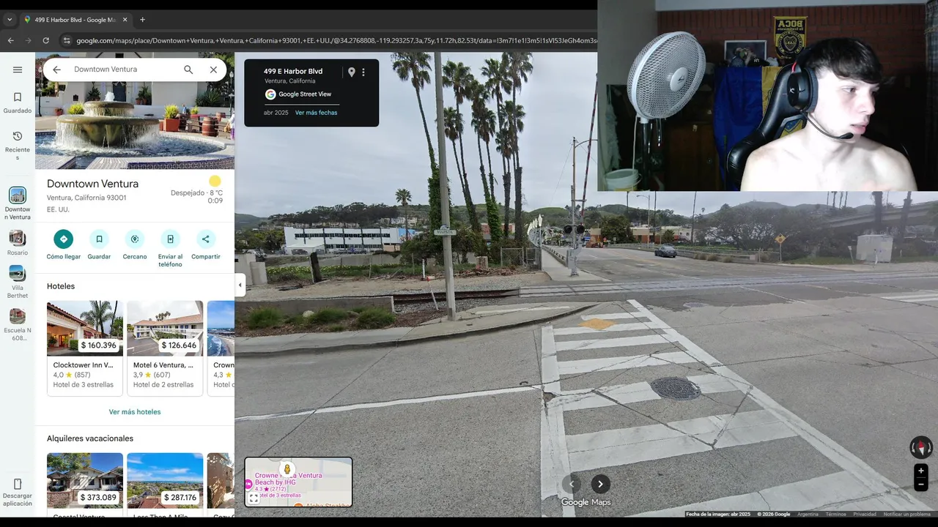Click the site info icon in address bar
Screen dimensions: 938x527
click(67, 40)
